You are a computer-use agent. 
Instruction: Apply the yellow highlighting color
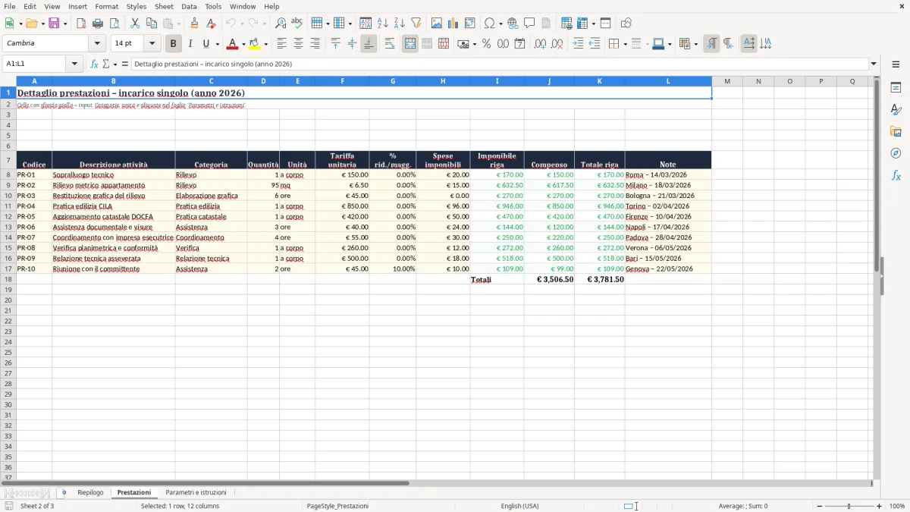pyautogui.click(x=256, y=44)
